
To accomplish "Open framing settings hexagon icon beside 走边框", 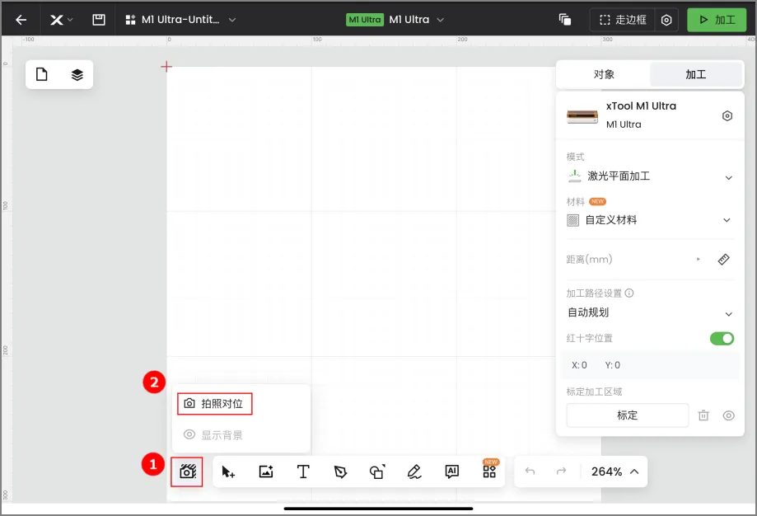I will click(666, 21).
